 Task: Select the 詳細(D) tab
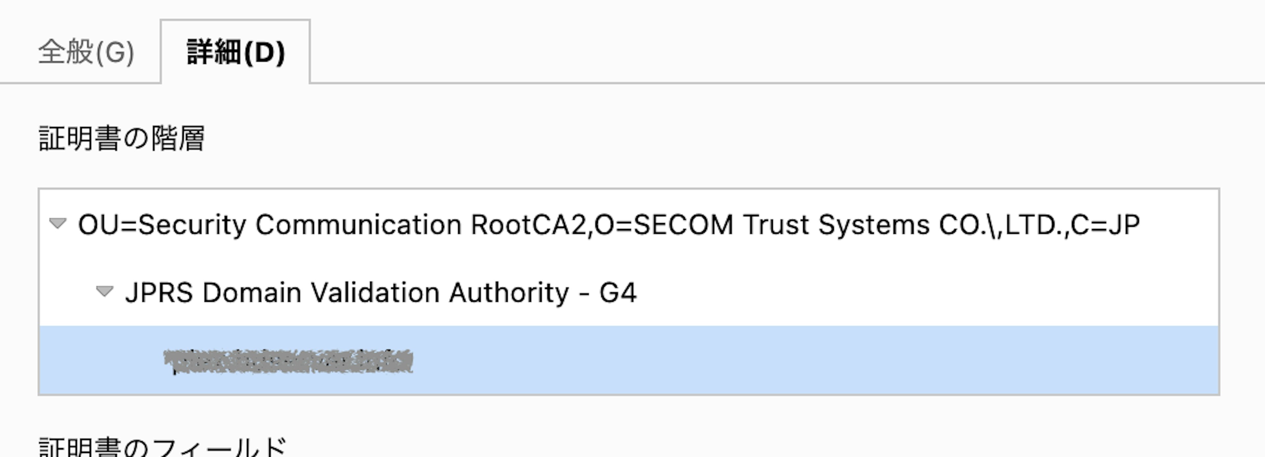[235, 52]
